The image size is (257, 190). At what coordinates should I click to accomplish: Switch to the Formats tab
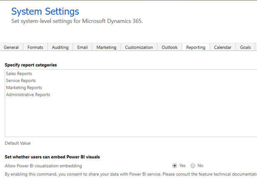coord(35,47)
